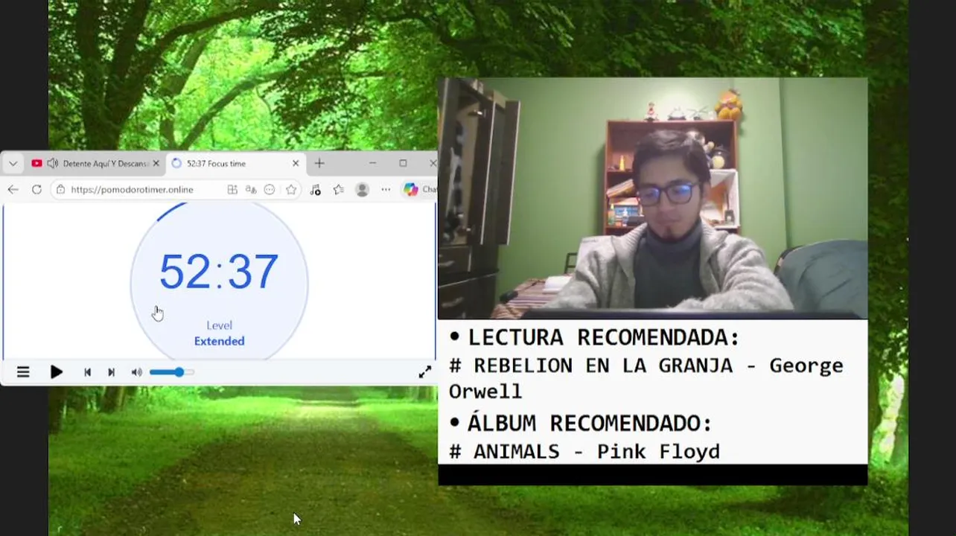Viewport: 956px width, 536px height.
Task: Open split screen icon in the address bar
Action: point(232,190)
